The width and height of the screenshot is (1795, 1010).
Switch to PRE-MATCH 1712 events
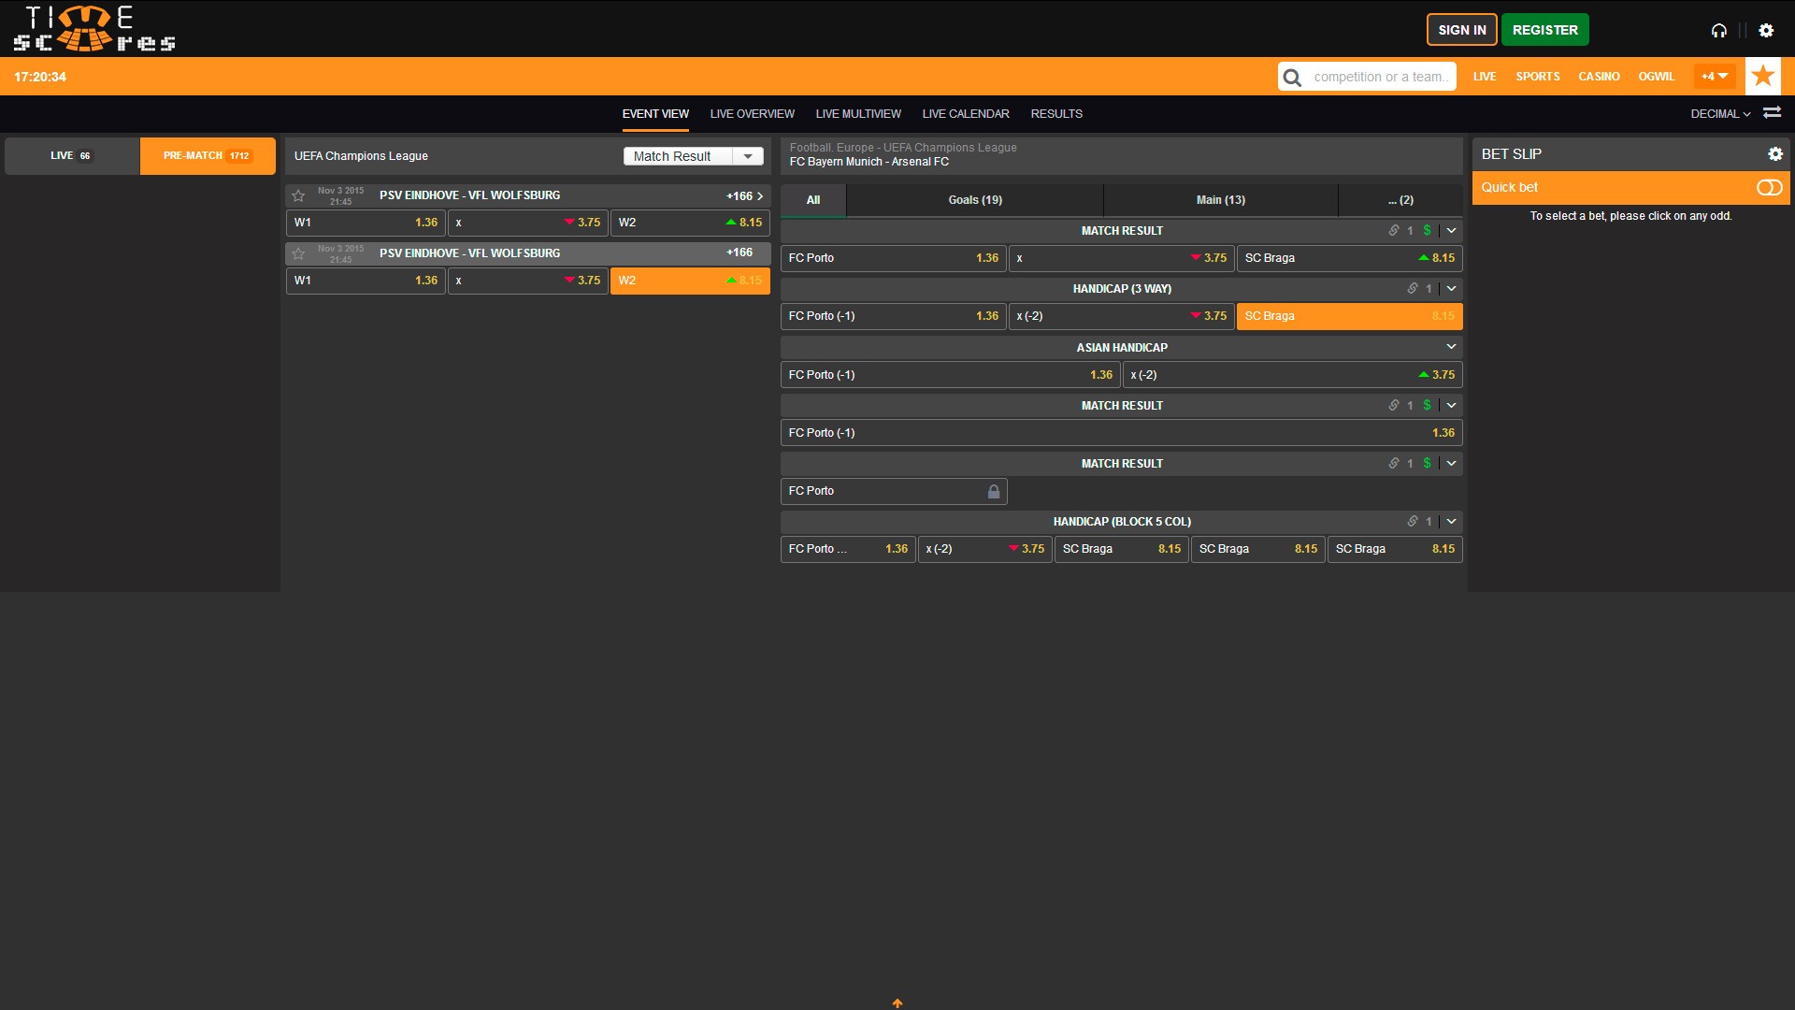click(208, 156)
